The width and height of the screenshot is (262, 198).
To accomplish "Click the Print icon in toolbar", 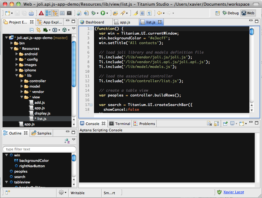I will (x=31, y=13).
